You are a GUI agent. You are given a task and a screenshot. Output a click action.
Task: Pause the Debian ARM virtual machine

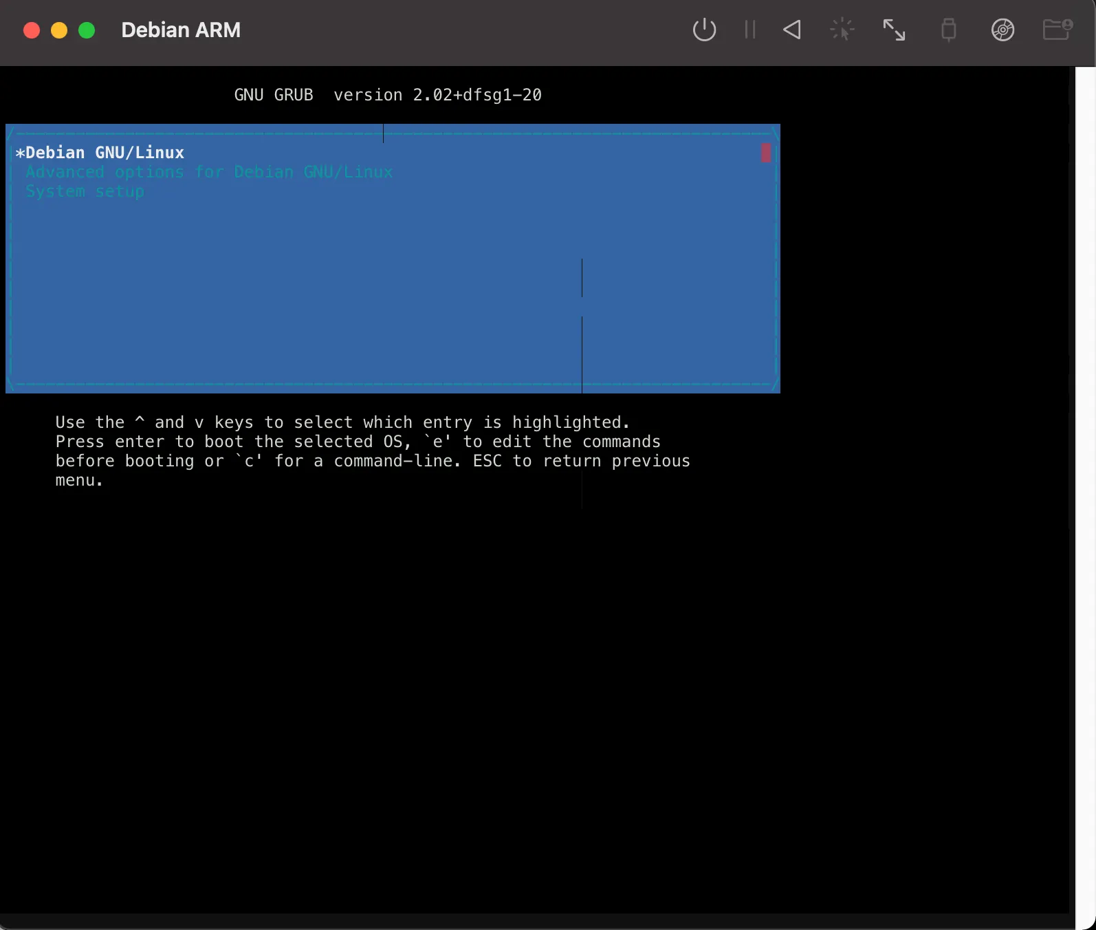749,30
